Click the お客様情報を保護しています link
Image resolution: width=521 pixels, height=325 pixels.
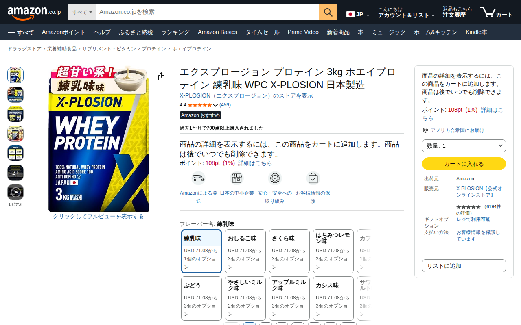pyautogui.click(x=478, y=236)
